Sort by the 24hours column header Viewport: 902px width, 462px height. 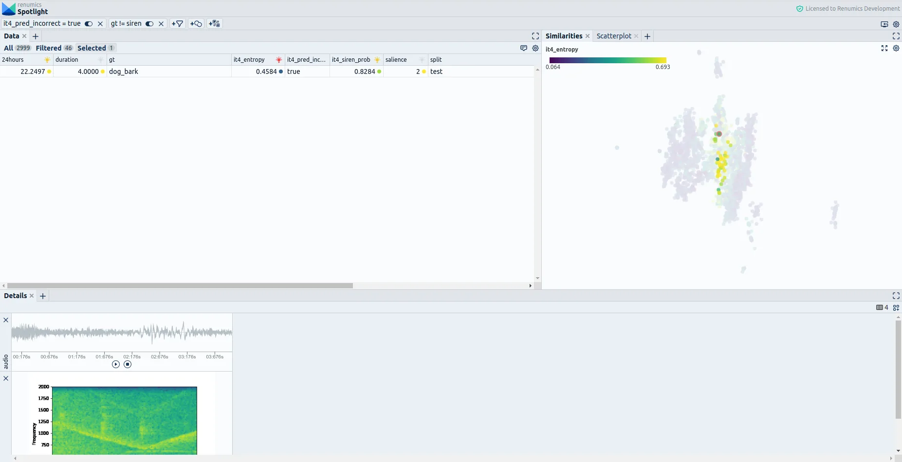pos(13,60)
